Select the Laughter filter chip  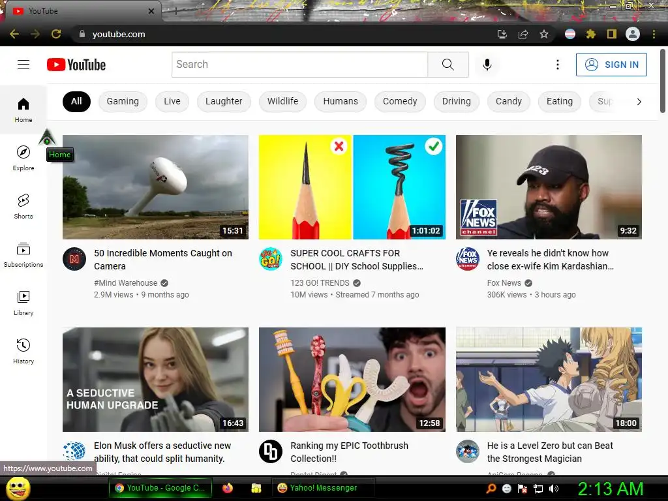tap(224, 101)
